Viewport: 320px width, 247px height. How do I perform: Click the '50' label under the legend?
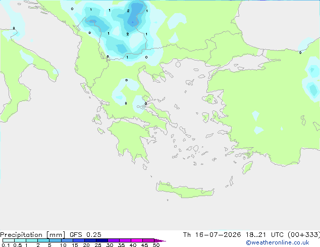click(156, 245)
